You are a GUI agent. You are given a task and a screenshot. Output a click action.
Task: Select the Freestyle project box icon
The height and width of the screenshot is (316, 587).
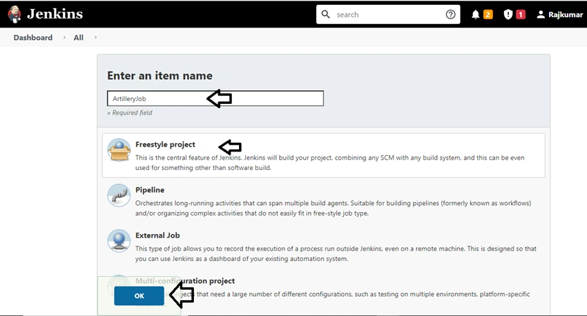[x=119, y=150]
